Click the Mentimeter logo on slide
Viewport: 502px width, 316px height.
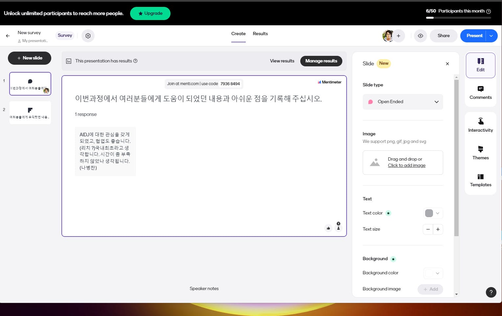point(330,82)
